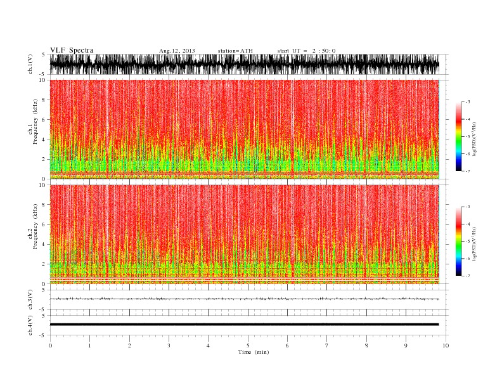Click the time axis tick label "4"
Screen dimensions: 502x388
(x=208, y=346)
